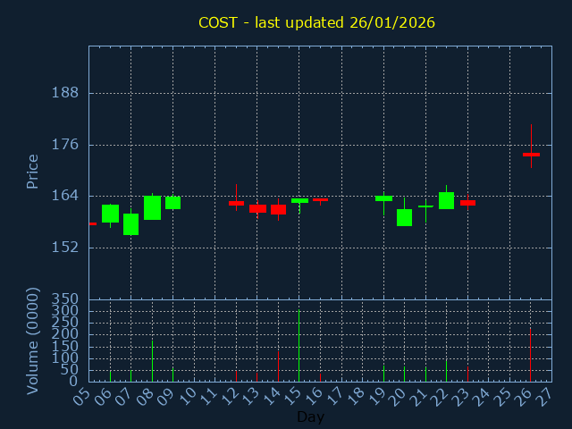The height and width of the screenshot is (429, 572).
Task: Click the green volume bar for day 22
Action: pyautogui.click(x=447, y=371)
